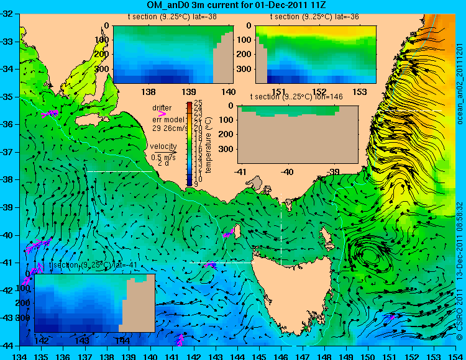Click the "2 d" legend text
The width and height of the screenshot is (466, 360).
[x=163, y=163]
